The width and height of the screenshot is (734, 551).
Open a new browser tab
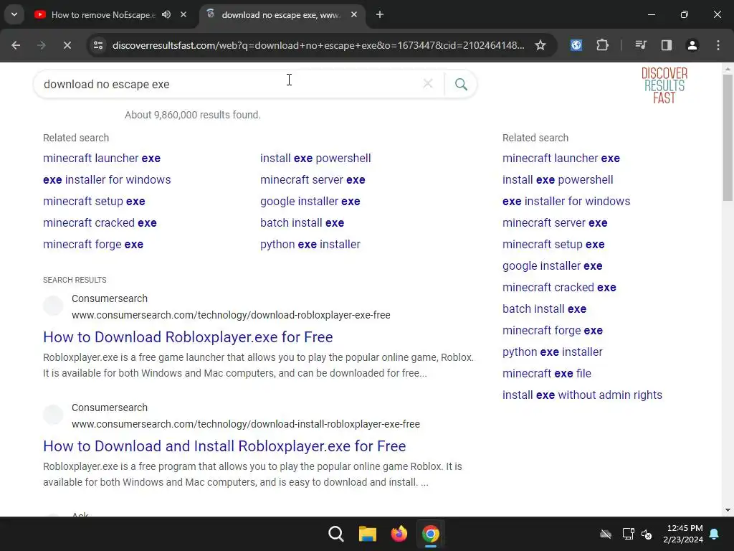380,14
